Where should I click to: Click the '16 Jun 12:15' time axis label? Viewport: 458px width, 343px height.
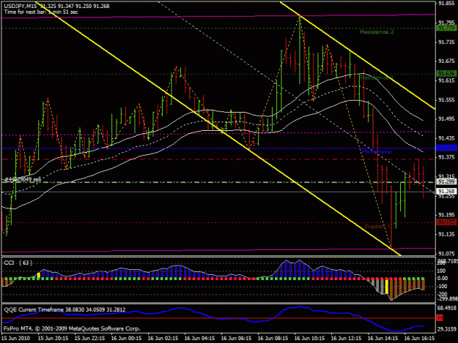click(346, 339)
